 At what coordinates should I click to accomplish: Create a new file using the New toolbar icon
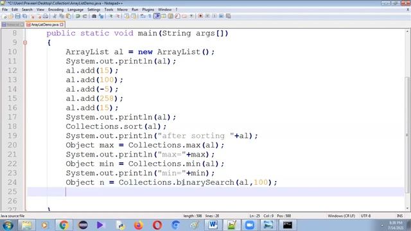point(4,16)
